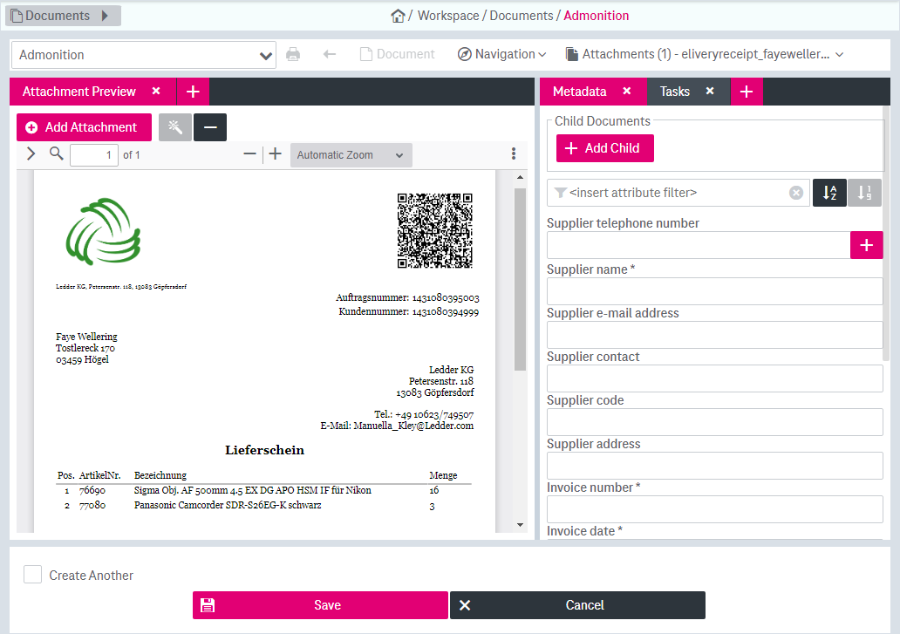Add a Supplier telephone number with the plus icon

click(x=866, y=245)
